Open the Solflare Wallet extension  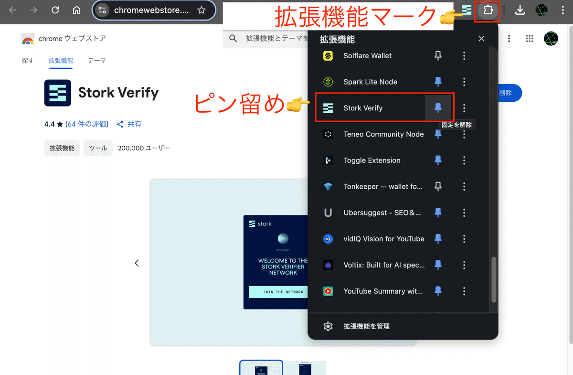[x=368, y=55]
